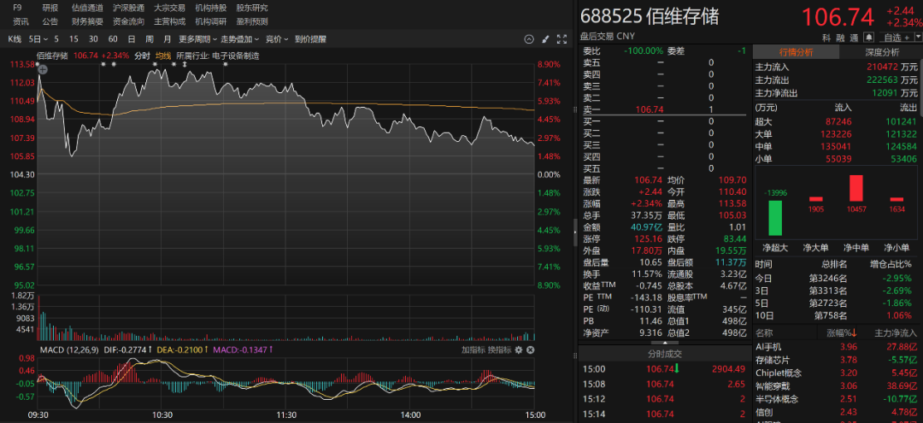
Task: Click the double-arrow event marker on the chart
Action: tap(185, 64)
